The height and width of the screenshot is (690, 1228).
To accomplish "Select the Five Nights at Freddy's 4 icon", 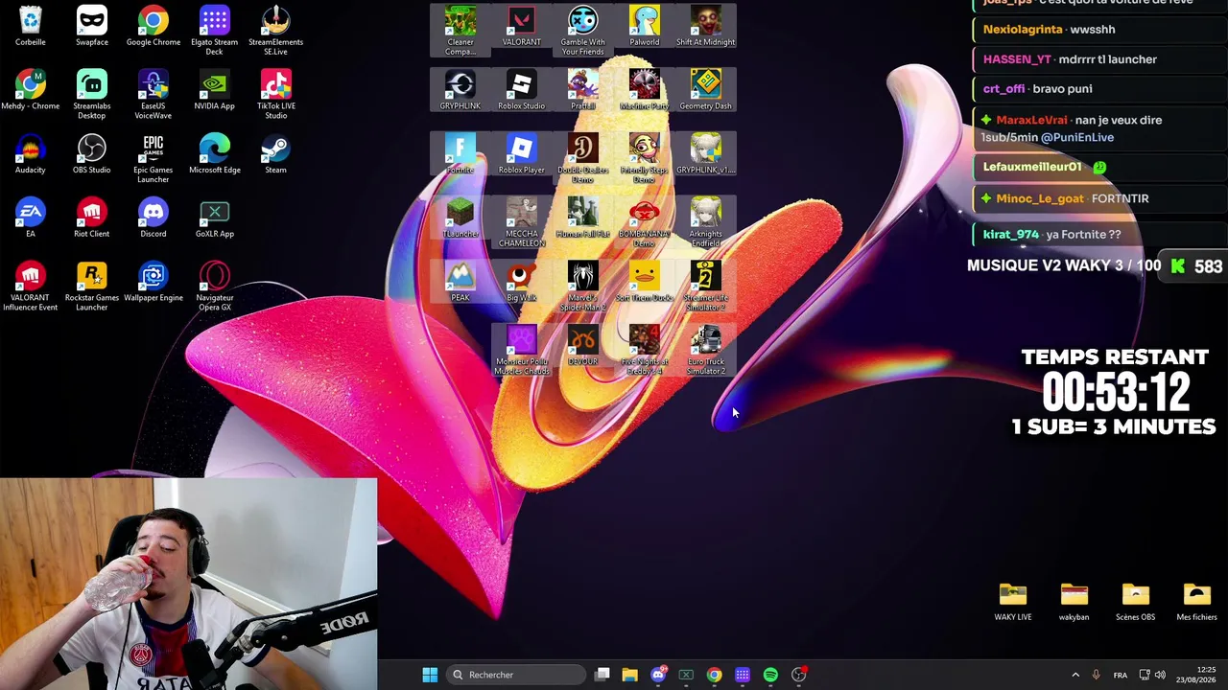I will click(x=645, y=352).
